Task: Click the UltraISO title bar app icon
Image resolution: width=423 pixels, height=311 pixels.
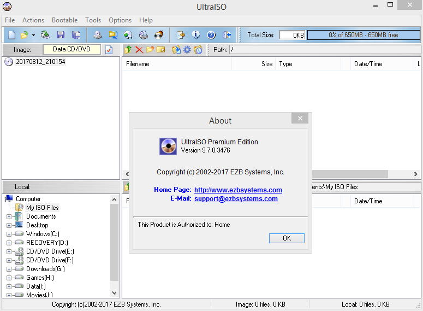Action: (x=7, y=7)
